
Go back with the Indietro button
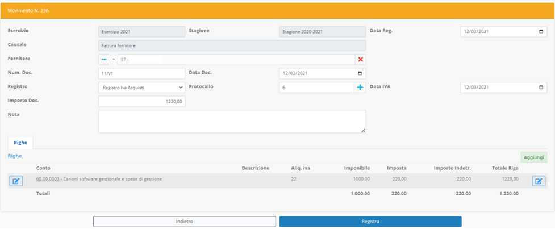pyautogui.click(x=184, y=222)
